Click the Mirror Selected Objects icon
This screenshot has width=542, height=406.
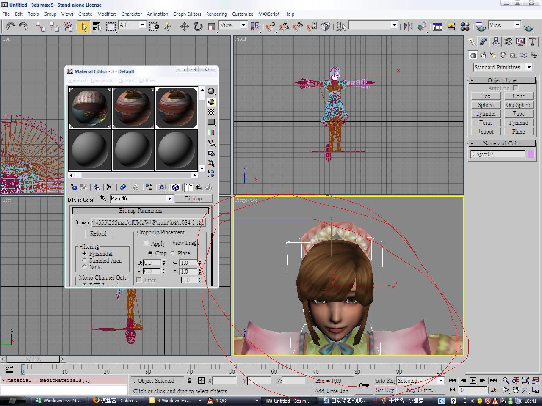point(408,27)
